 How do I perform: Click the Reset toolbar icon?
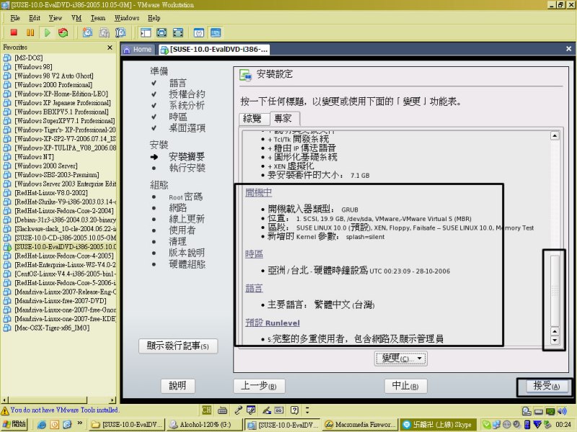(x=63, y=32)
